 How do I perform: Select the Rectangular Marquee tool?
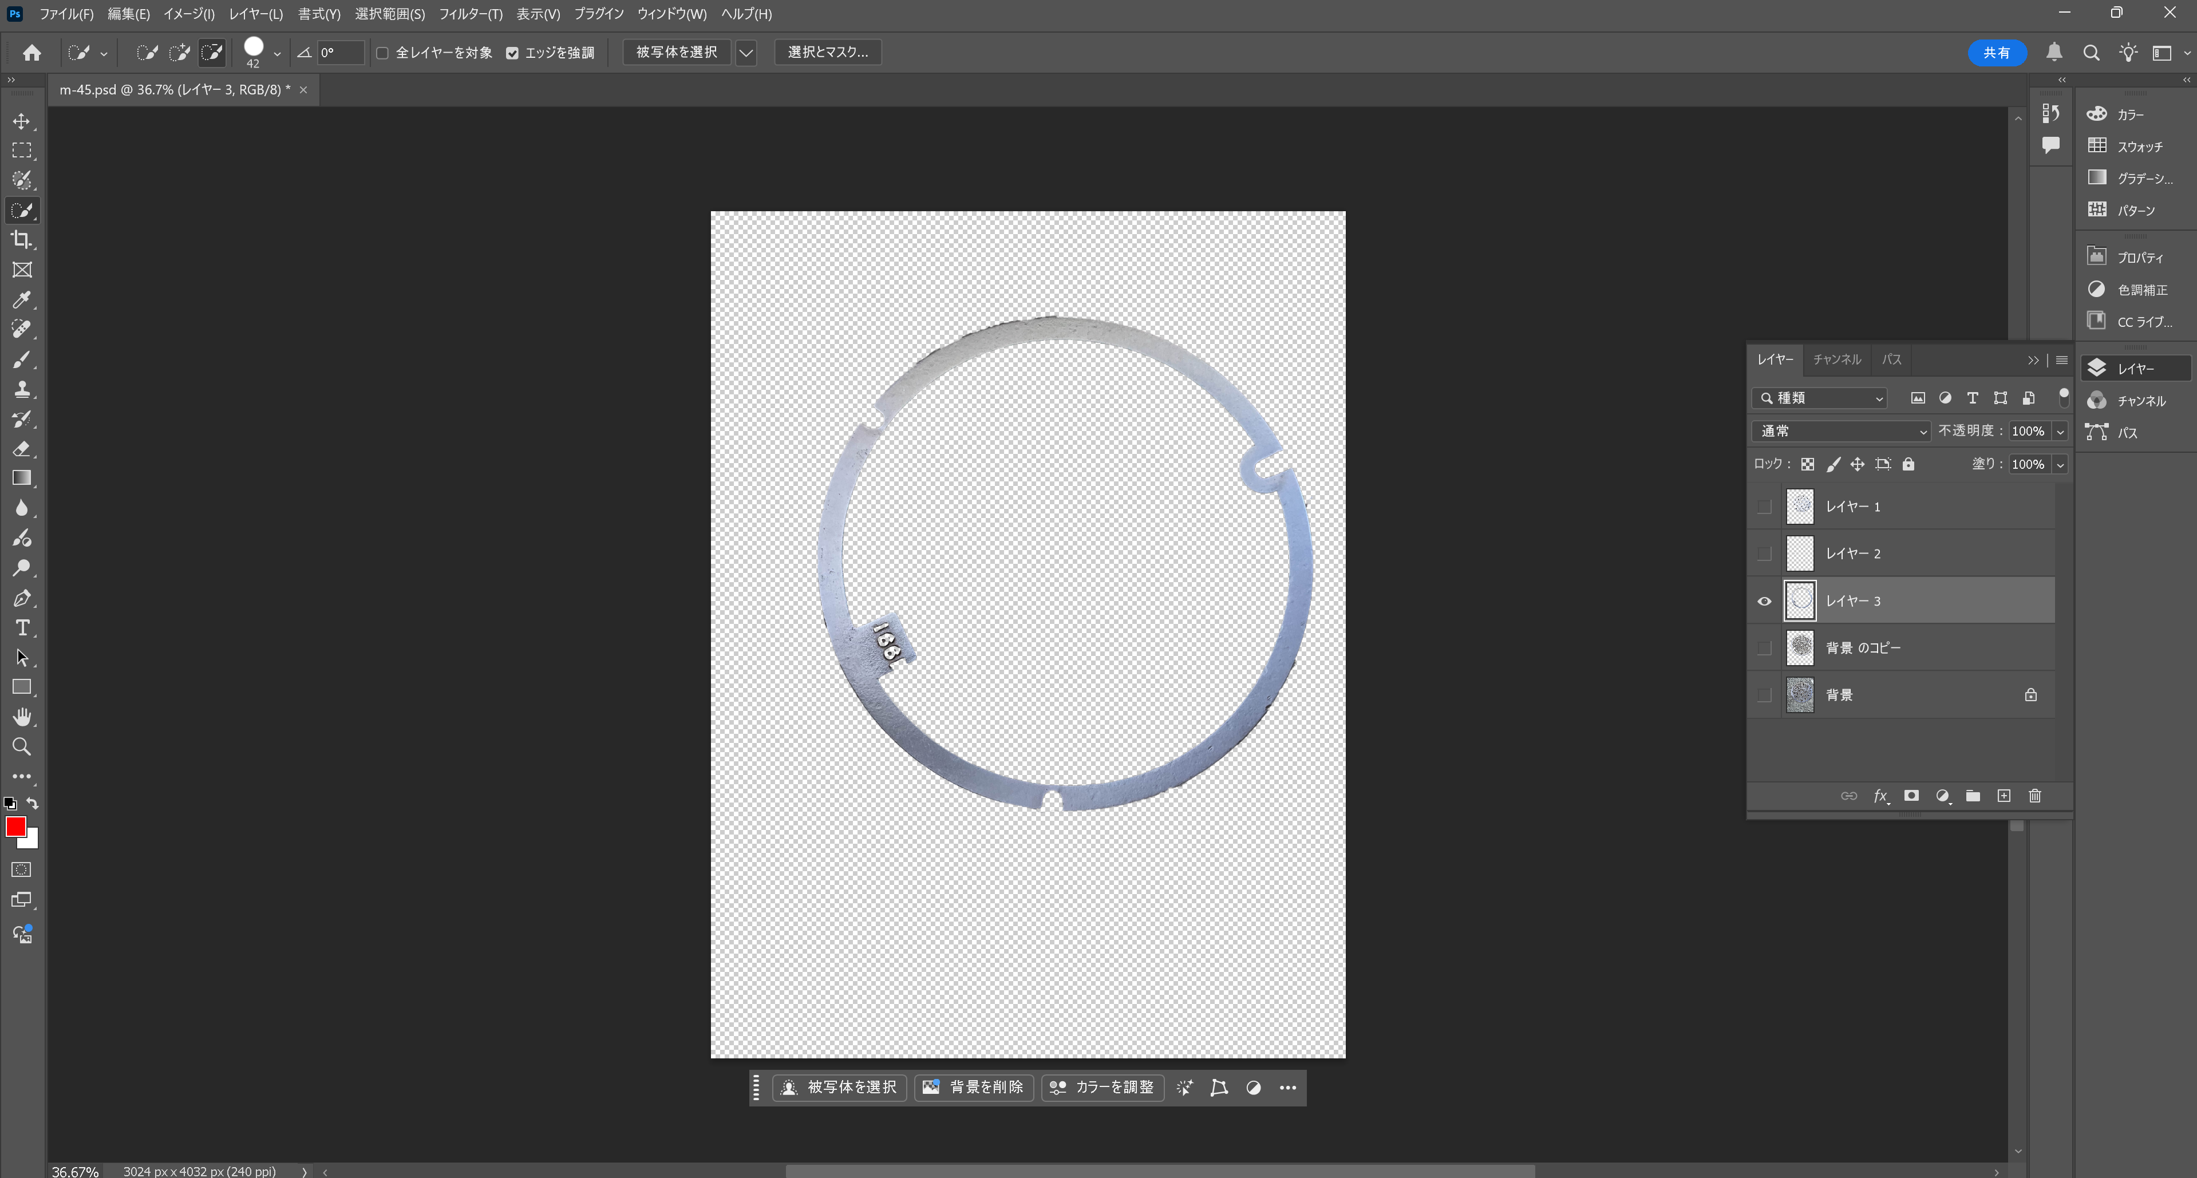[x=21, y=151]
